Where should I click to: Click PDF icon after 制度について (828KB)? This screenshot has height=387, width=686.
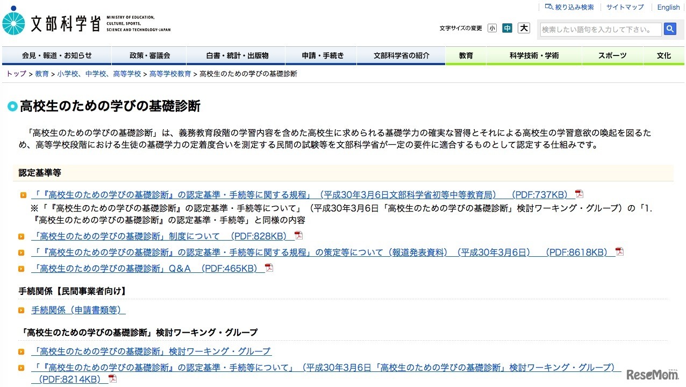click(298, 235)
